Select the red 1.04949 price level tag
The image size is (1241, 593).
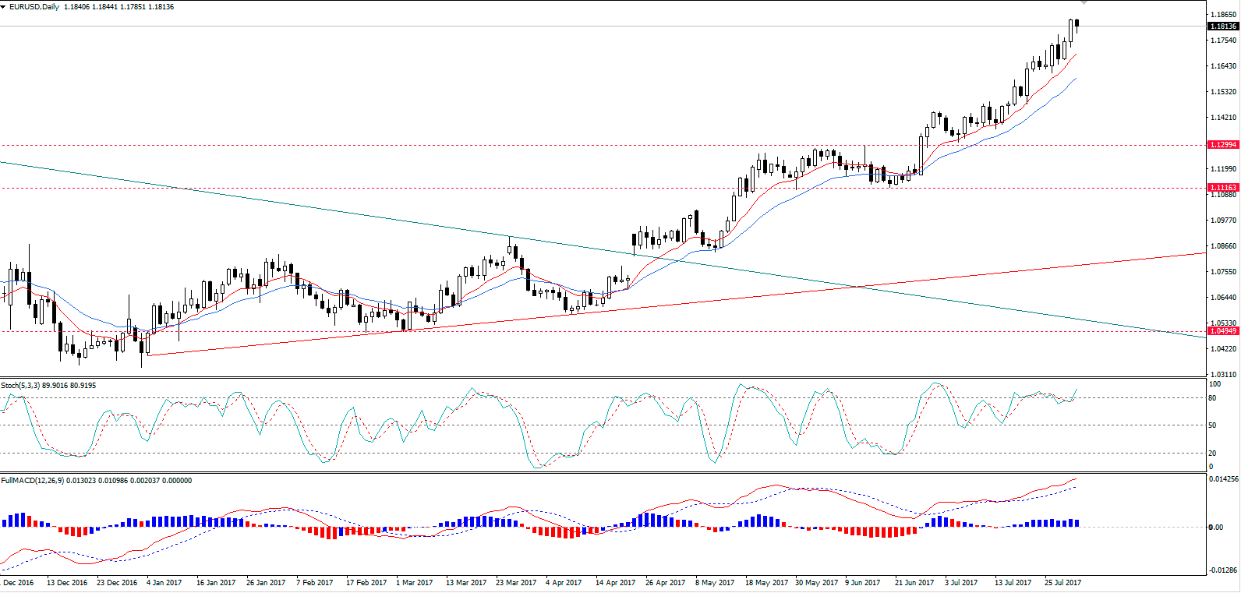(1223, 331)
